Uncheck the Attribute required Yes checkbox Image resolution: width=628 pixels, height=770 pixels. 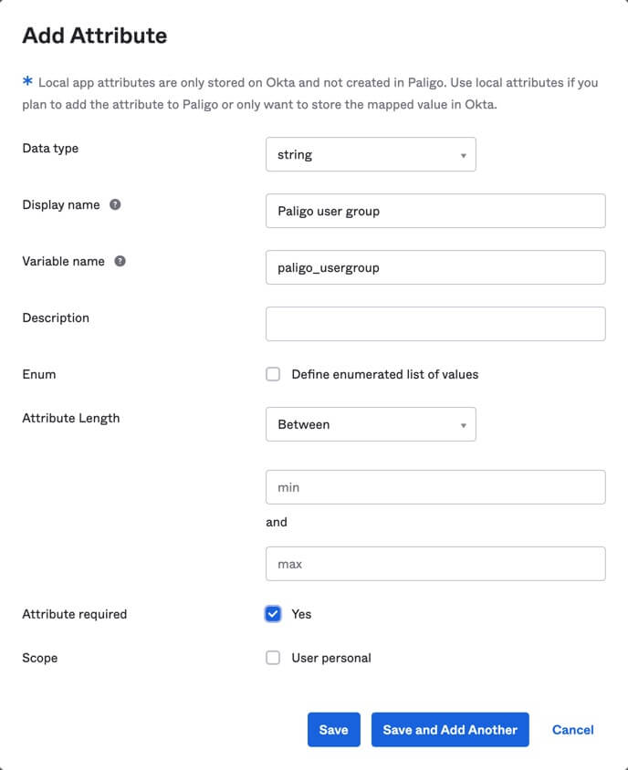pyautogui.click(x=273, y=614)
